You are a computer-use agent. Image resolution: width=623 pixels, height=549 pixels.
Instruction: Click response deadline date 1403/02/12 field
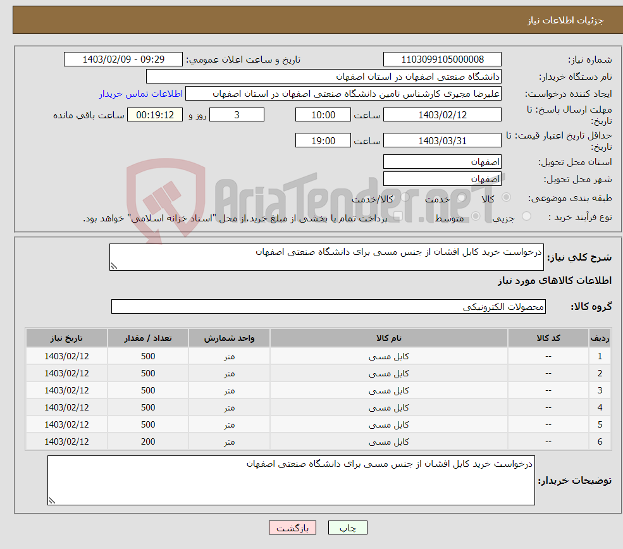point(442,115)
